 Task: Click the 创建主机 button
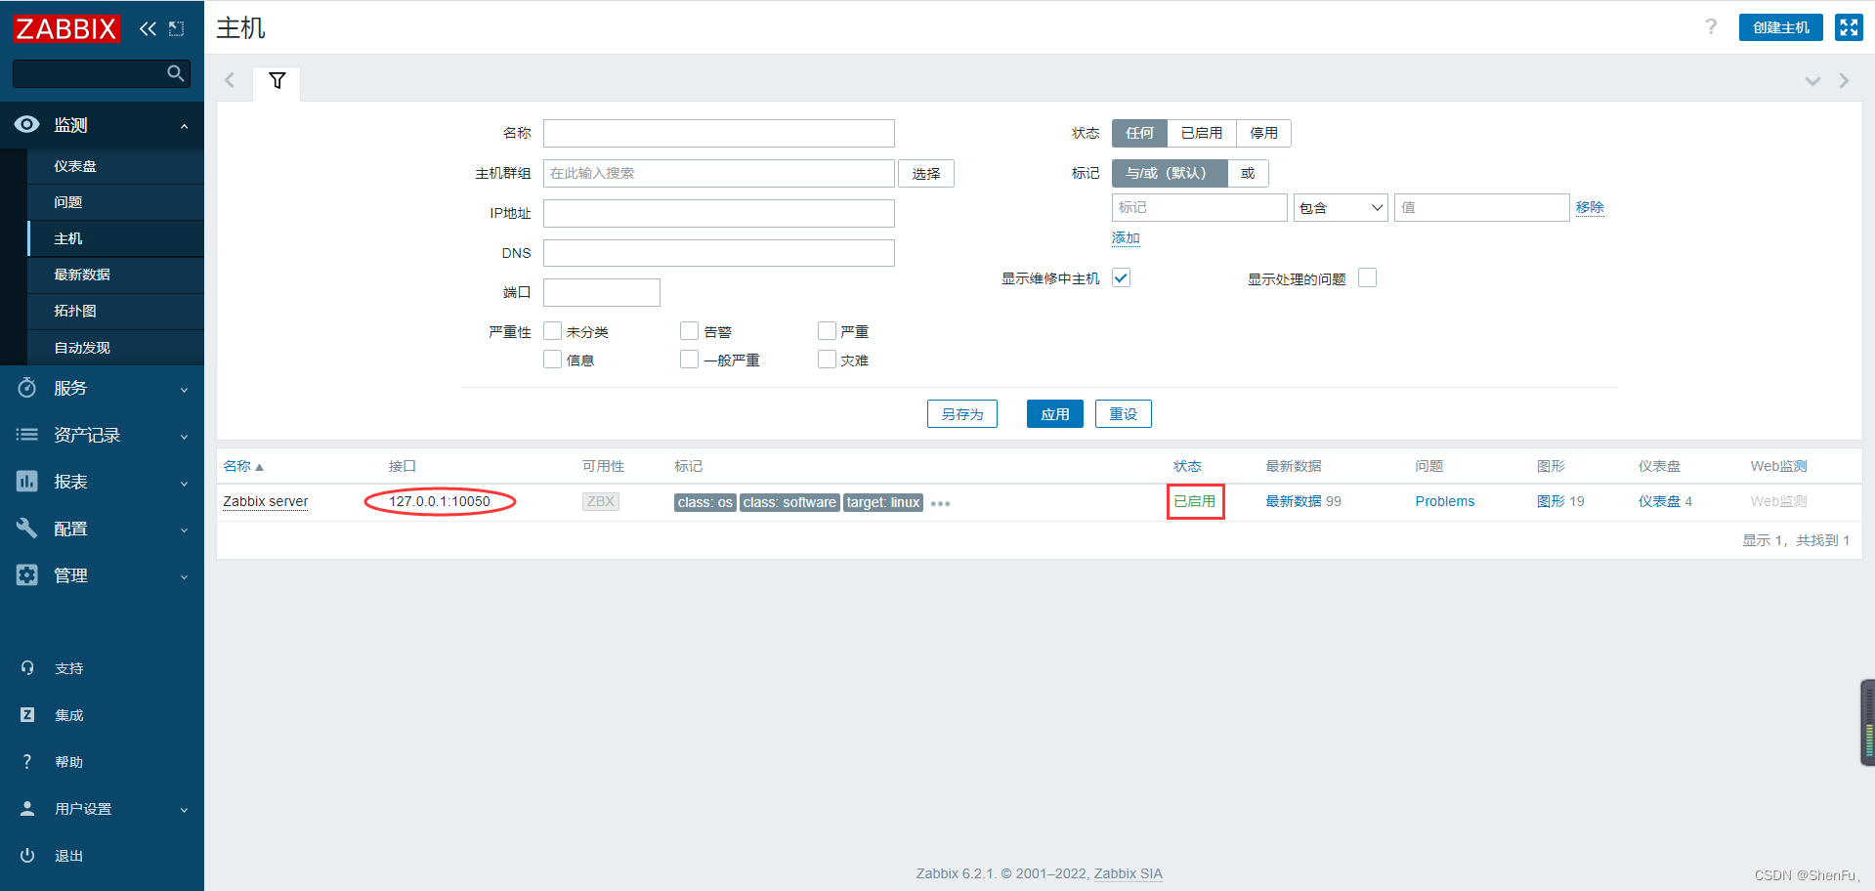coord(1781,27)
